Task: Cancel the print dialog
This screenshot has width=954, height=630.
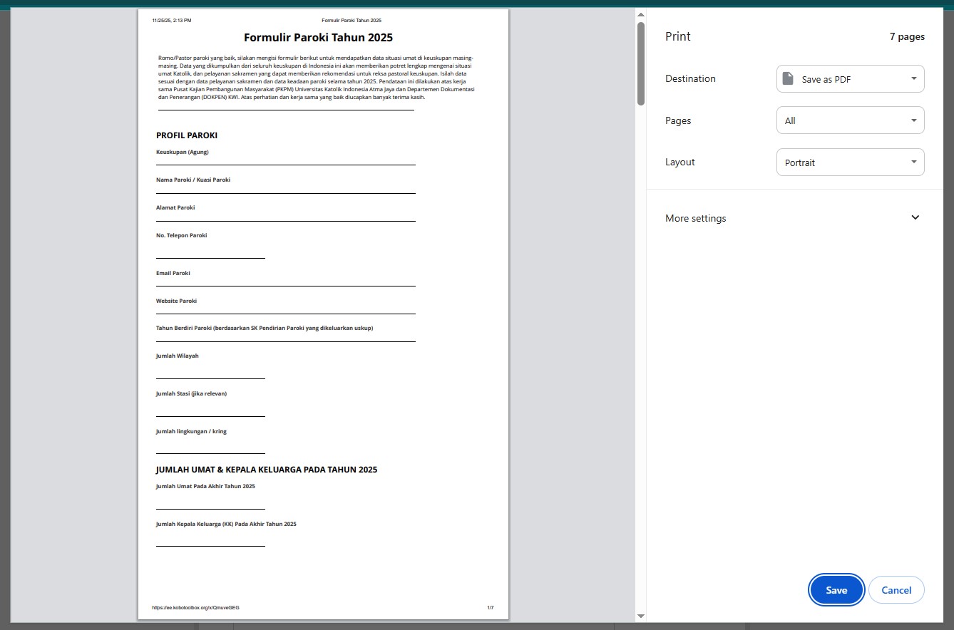Action: pos(896,590)
